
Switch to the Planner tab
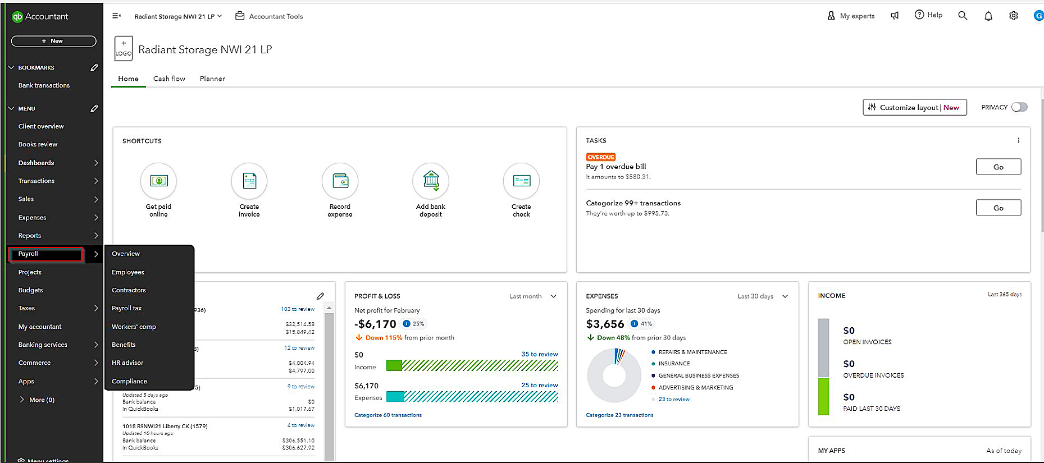pos(212,79)
